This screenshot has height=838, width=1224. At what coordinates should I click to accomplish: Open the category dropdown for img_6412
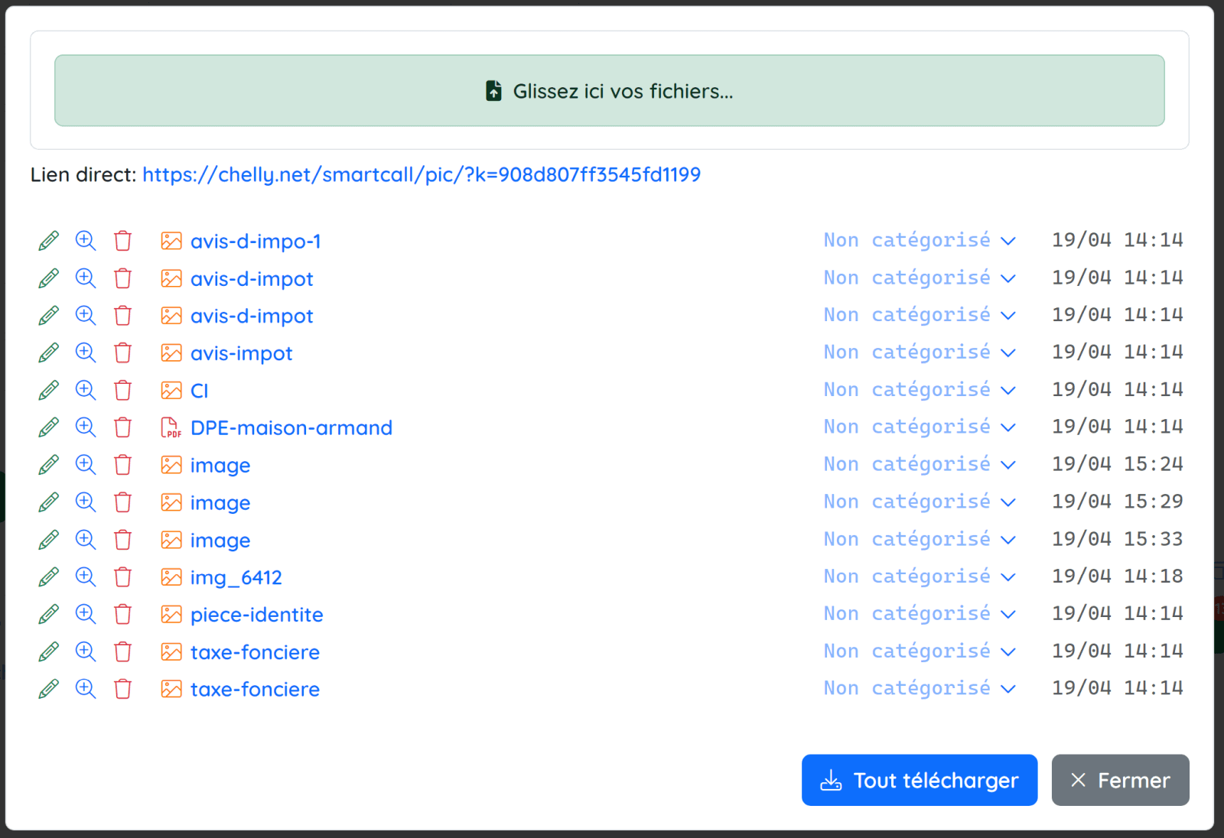coord(919,576)
